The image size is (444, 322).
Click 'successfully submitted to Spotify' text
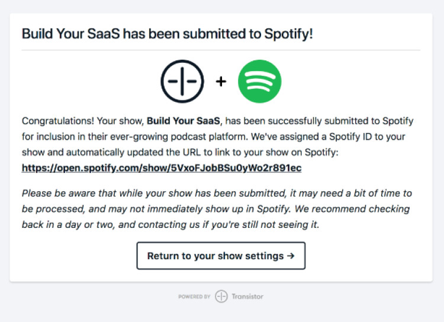tap(340, 121)
